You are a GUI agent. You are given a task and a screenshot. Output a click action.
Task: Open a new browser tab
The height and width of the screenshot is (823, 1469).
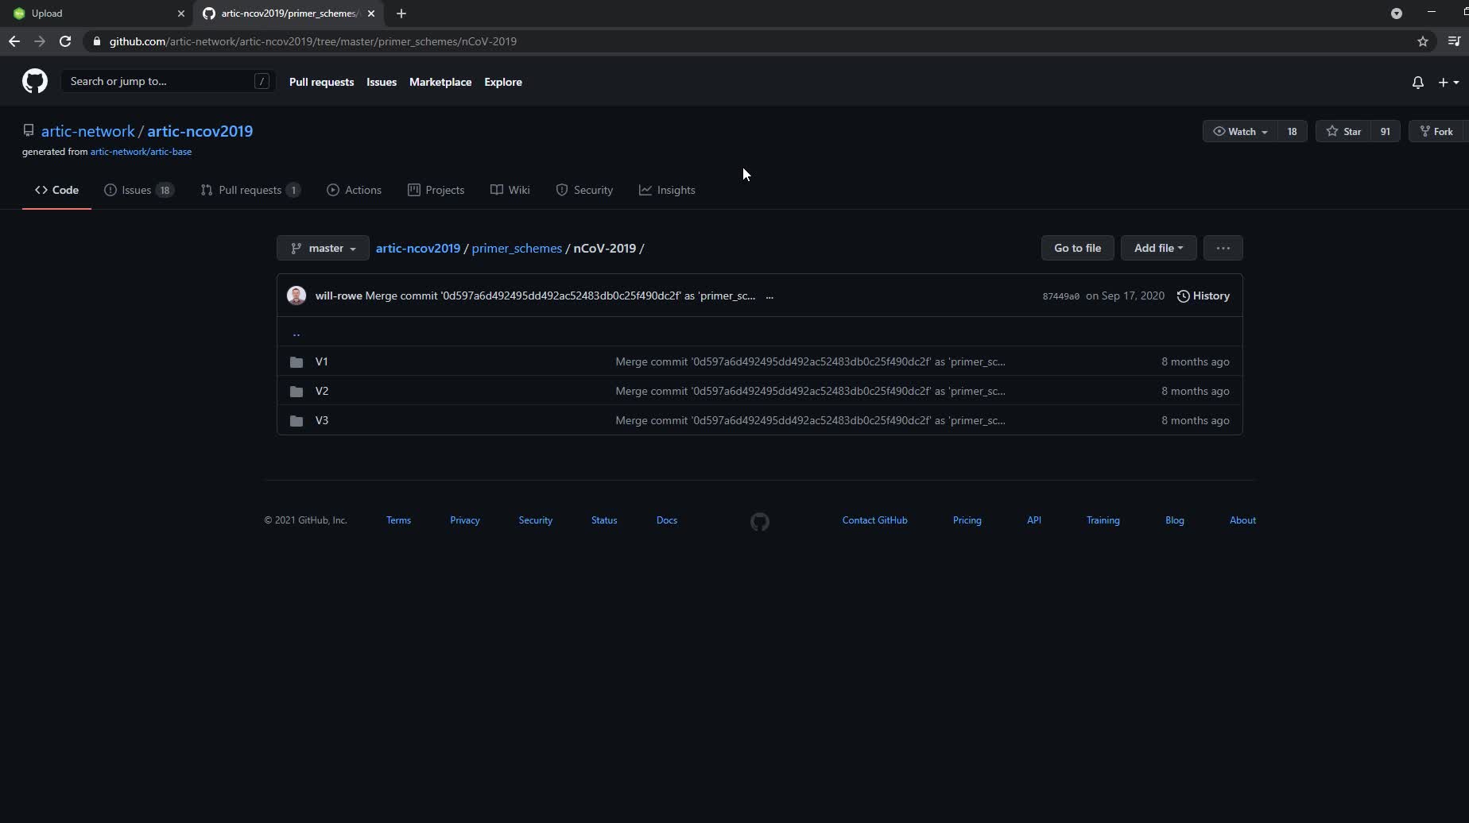(401, 14)
